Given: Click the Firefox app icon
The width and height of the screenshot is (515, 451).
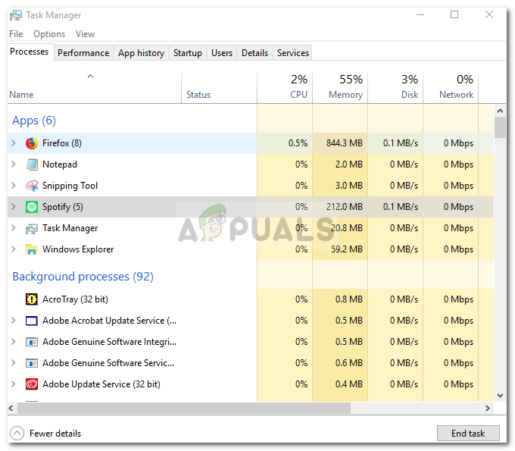Looking at the screenshot, I should click(32, 143).
